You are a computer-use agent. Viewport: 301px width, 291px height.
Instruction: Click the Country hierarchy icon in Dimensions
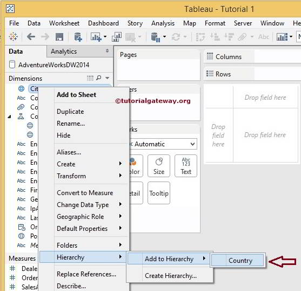point(21,117)
